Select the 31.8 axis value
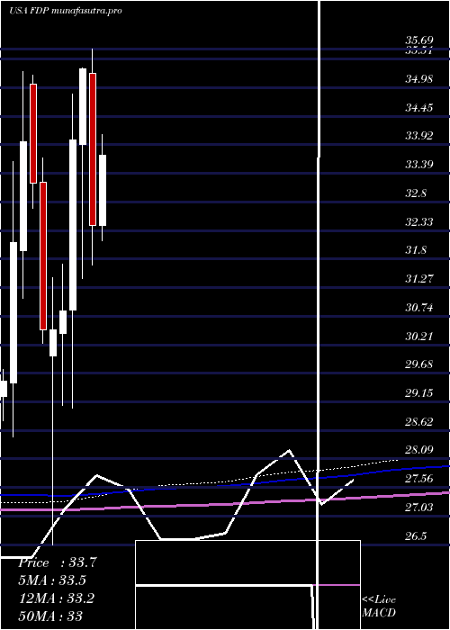Viewport: 450px width, 630px height. pyautogui.click(x=416, y=250)
